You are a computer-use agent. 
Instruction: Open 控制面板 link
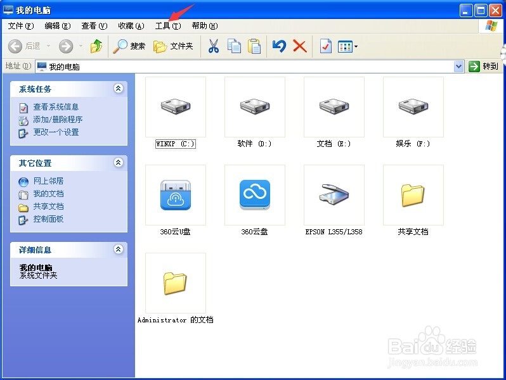pos(48,219)
